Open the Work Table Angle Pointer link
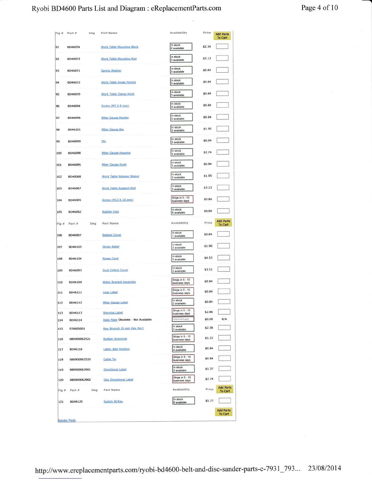Screen dimensions: 372x481 click(x=119, y=82)
